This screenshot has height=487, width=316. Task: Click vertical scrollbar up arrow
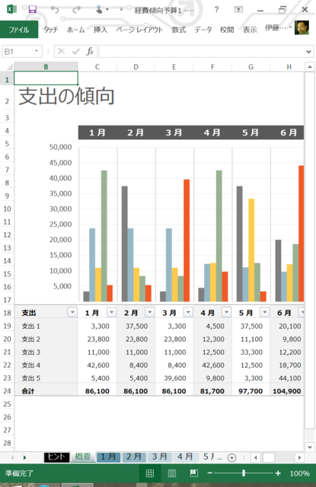pyautogui.click(x=309, y=67)
